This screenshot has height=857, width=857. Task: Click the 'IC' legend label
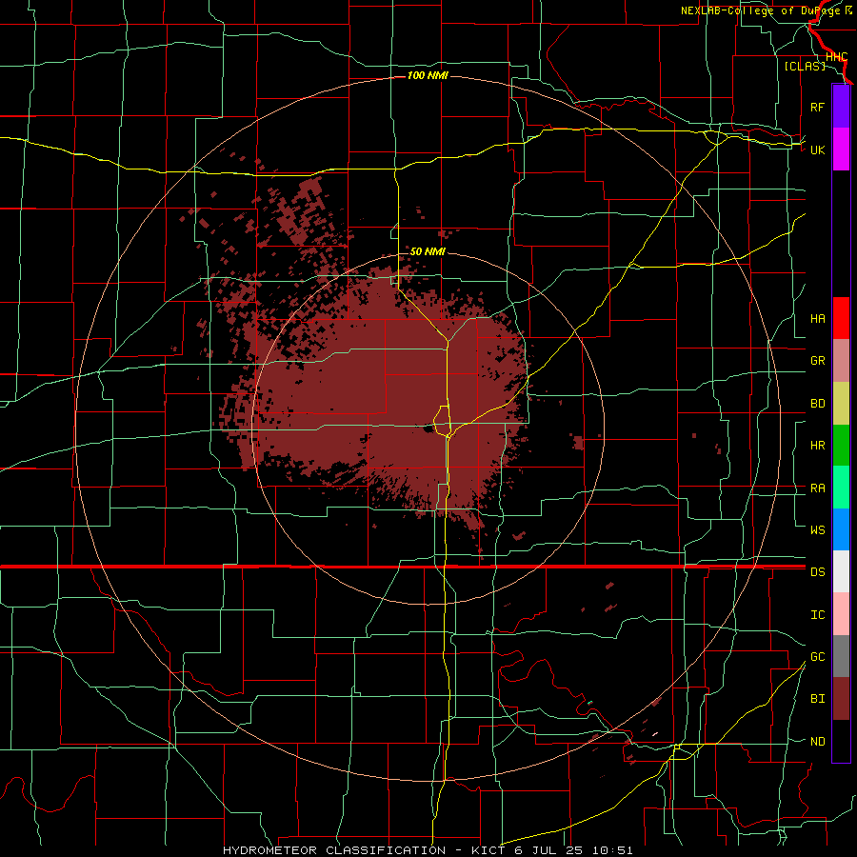(817, 614)
